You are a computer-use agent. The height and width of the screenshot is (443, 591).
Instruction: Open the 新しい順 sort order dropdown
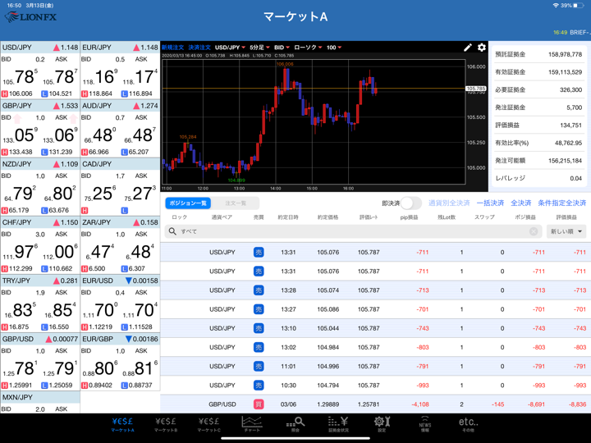click(x=566, y=231)
